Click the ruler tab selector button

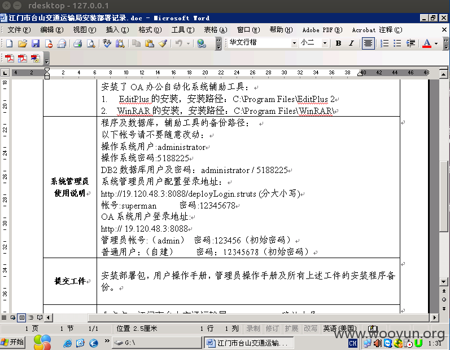[x=5, y=73]
